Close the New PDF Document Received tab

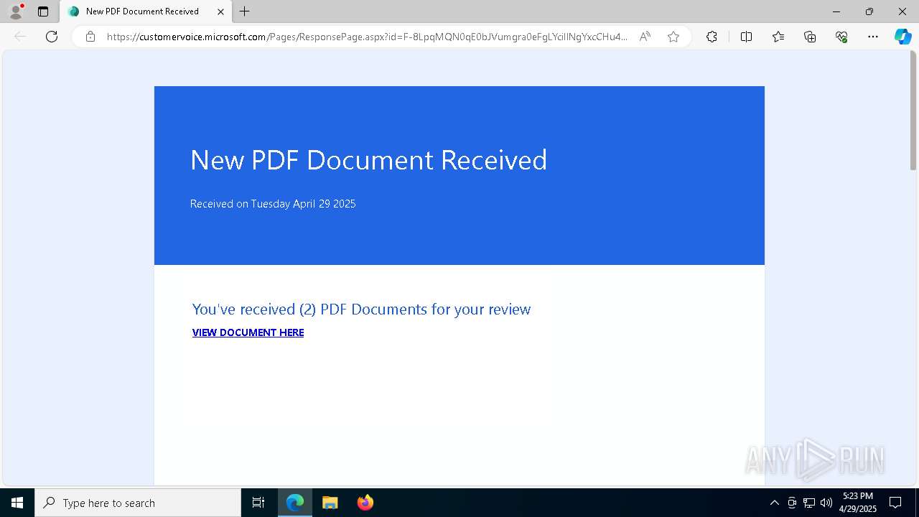click(220, 11)
